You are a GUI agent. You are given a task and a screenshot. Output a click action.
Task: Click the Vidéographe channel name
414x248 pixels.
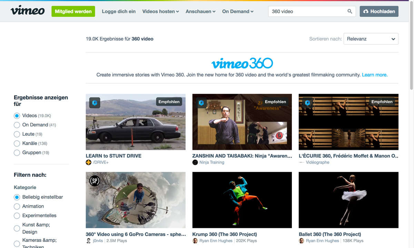pos(318,162)
